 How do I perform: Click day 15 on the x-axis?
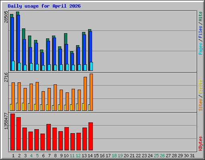[96, 156]
